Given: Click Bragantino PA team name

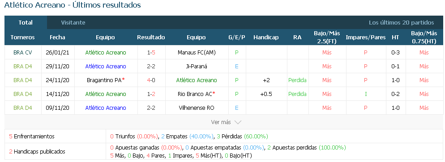Looking at the screenshot, I should pos(104,80).
